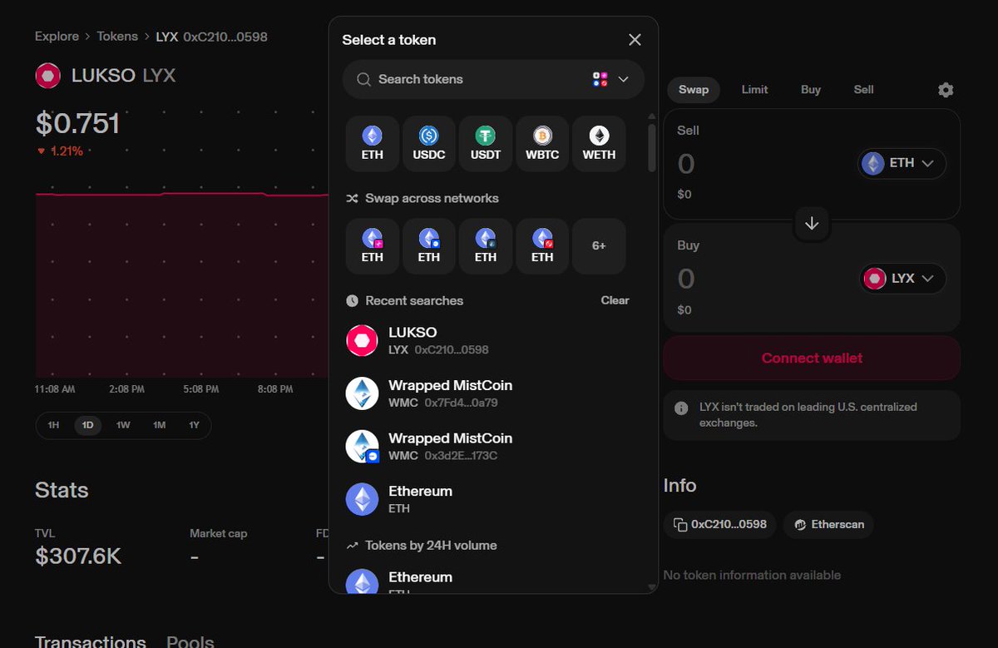The width and height of the screenshot is (998, 648).
Task: Click the Connect wallet button
Action: (812, 359)
